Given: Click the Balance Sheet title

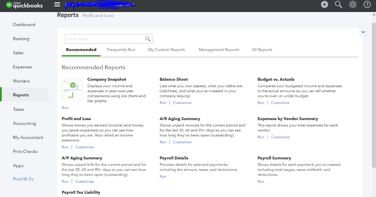Looking at the screenshot, I should [x=174, y=79].
